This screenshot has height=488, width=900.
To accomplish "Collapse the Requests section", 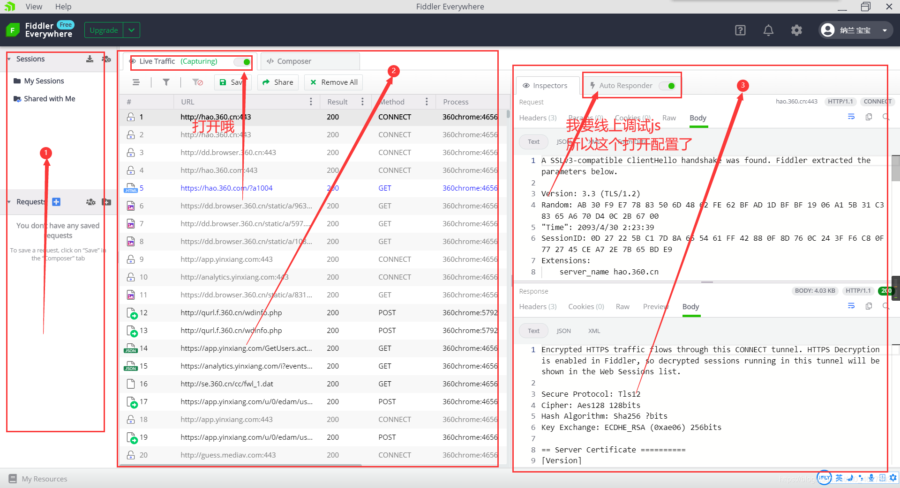I will [9, 202].
